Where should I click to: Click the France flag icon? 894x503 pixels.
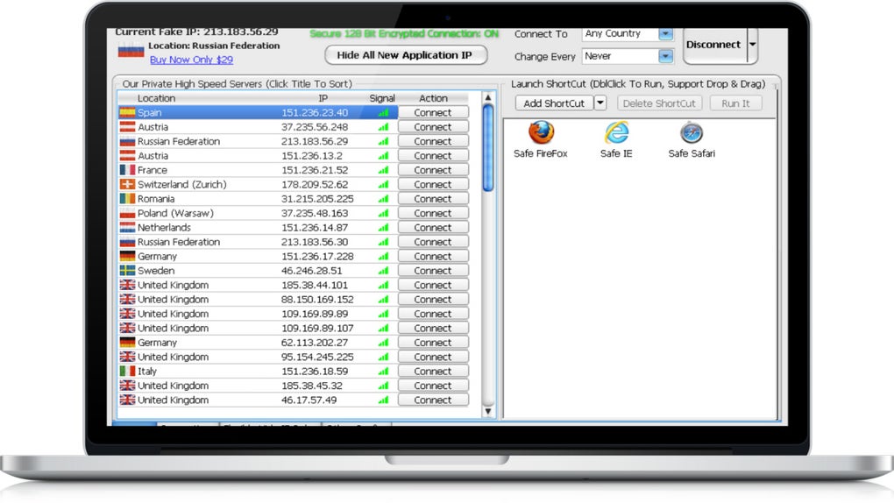127,170
